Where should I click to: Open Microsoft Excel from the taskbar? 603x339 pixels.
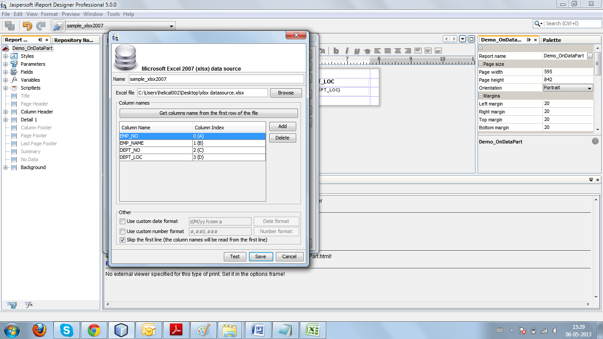pos(313,330)
